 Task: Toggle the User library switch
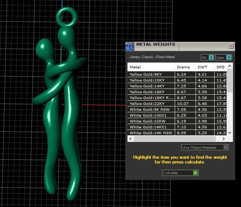click(x=223, y=57)
